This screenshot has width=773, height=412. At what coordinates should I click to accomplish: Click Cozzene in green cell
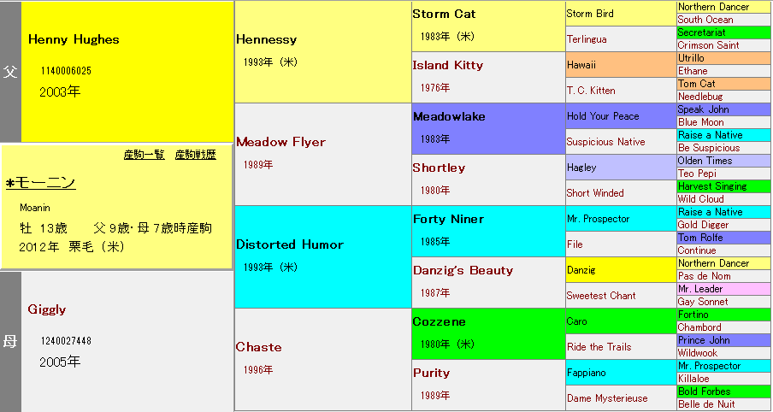tap(440, 321)
